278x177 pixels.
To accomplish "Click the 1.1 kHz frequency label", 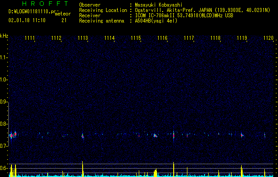I will click(x=4, y=58).
